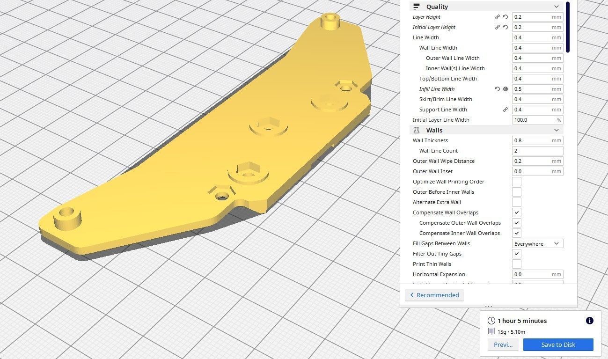Screen dimensions: 608x359
Task: Edit the Line Width value field
Action: pos(537,37)
